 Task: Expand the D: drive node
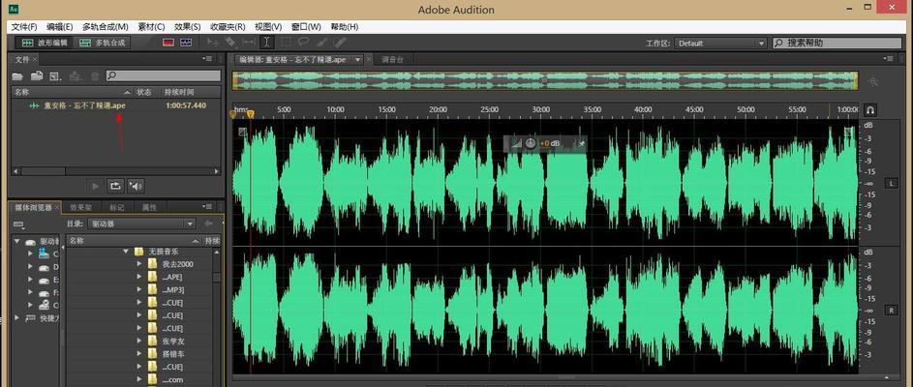click(30, 266)
